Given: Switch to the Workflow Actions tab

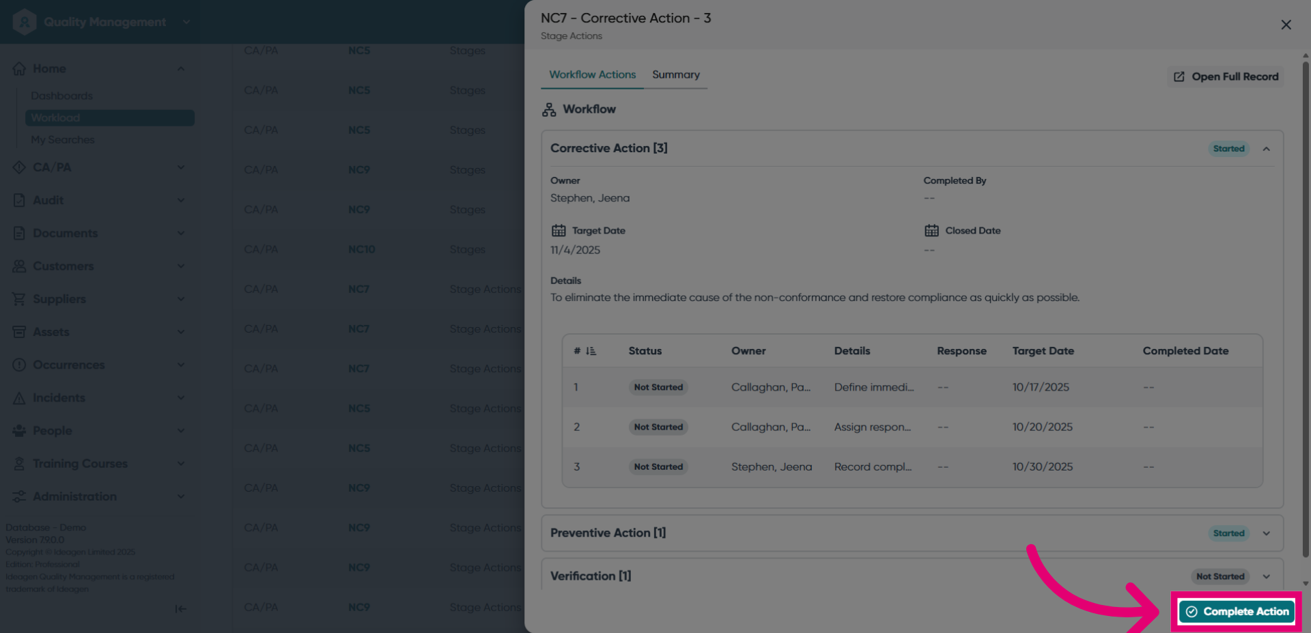Looking at the screenshot, I should [x=592, y=74].
